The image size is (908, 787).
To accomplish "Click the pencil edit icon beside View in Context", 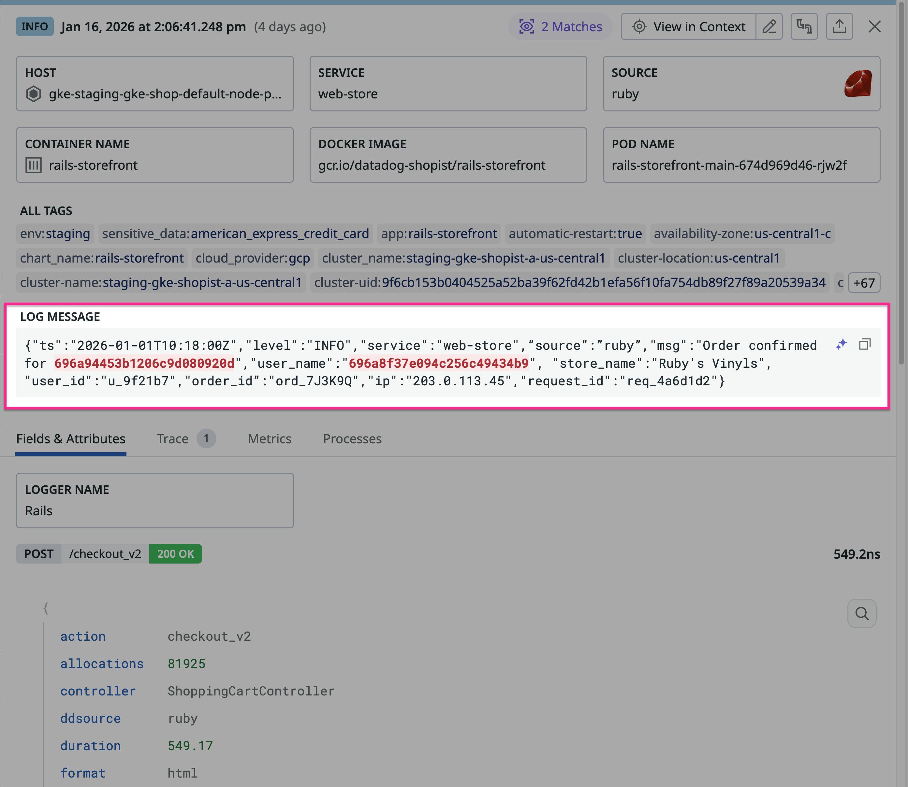I will [x=769, y=26].
